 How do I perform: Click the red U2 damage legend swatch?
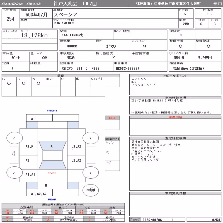point(32,210)
